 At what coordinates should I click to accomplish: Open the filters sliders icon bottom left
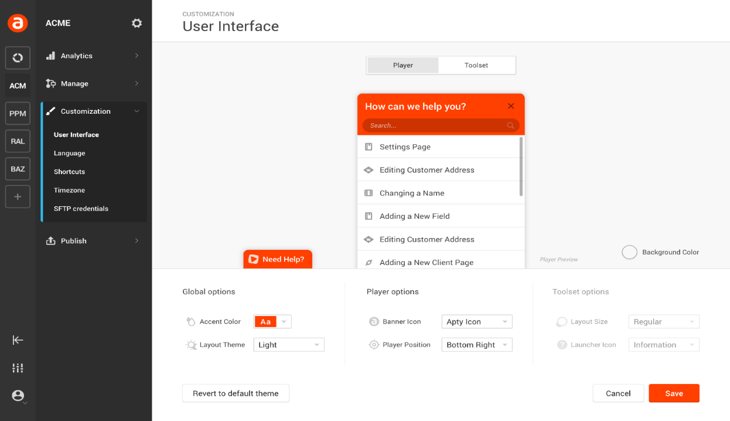17,368
